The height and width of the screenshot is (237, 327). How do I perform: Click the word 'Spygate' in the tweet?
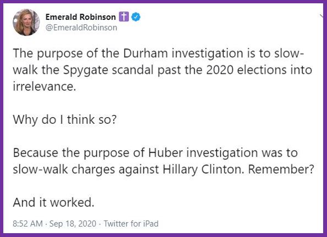tap(85, 70)
